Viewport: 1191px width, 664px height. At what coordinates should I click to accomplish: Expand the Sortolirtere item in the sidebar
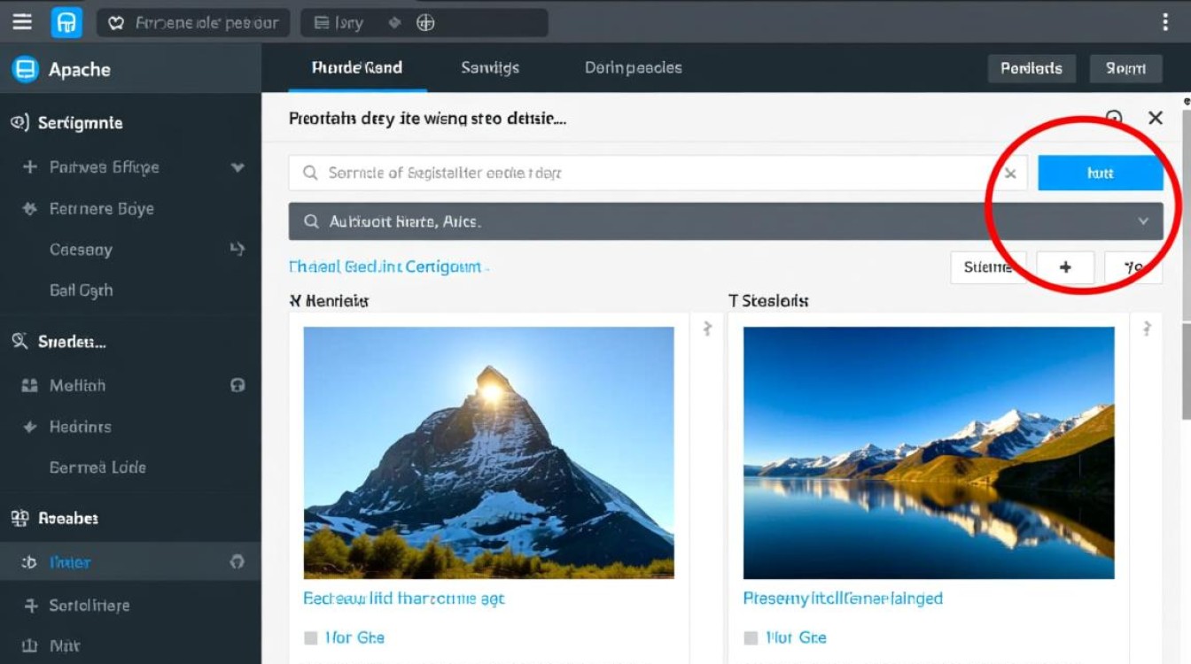(x=31, y=606)
